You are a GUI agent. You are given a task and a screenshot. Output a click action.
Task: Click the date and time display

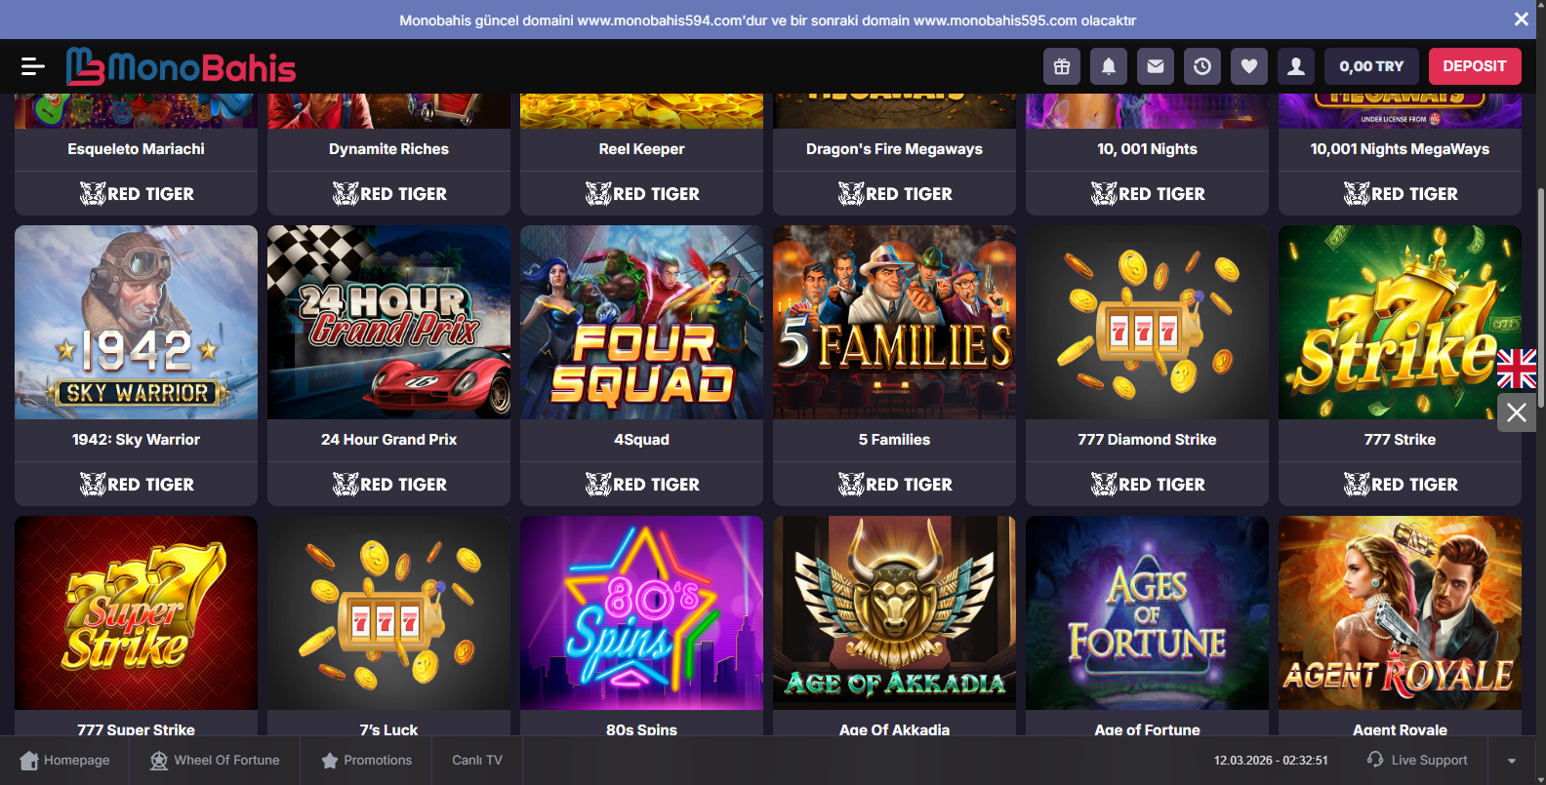[x=1271, y=761]
